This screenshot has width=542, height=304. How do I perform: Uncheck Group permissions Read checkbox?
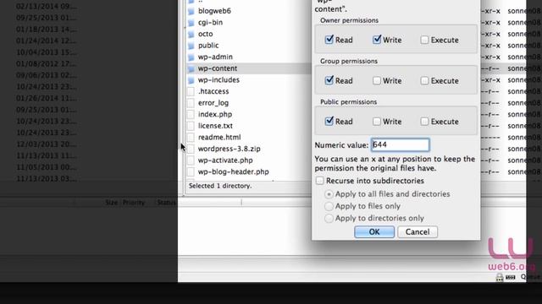(x=329, y=80)
